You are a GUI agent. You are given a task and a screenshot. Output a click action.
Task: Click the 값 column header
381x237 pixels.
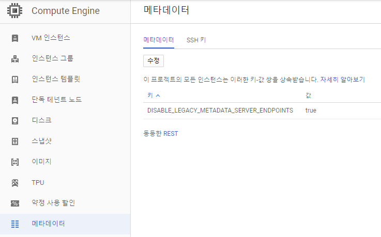coord(308,96)
